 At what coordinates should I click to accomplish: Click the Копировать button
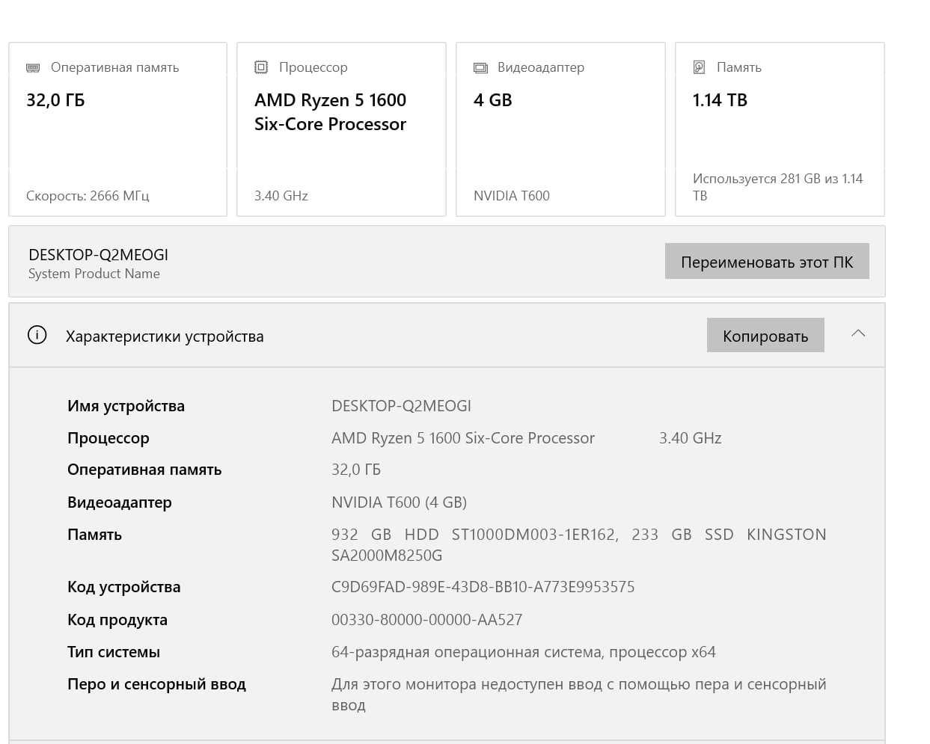[x=765, y=335]
